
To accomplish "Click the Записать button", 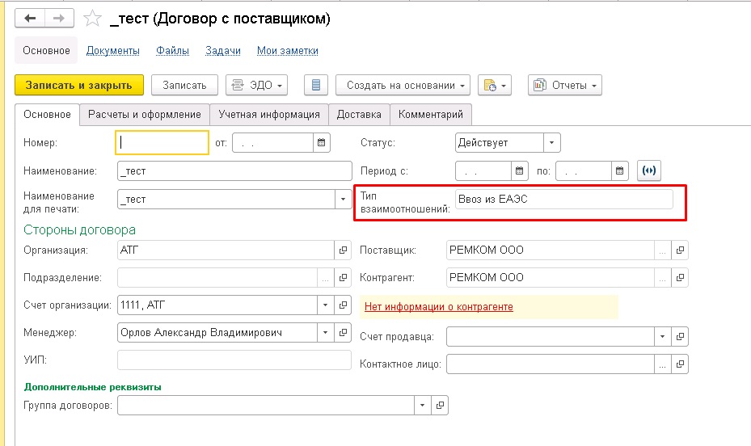I will click(185, 85).
